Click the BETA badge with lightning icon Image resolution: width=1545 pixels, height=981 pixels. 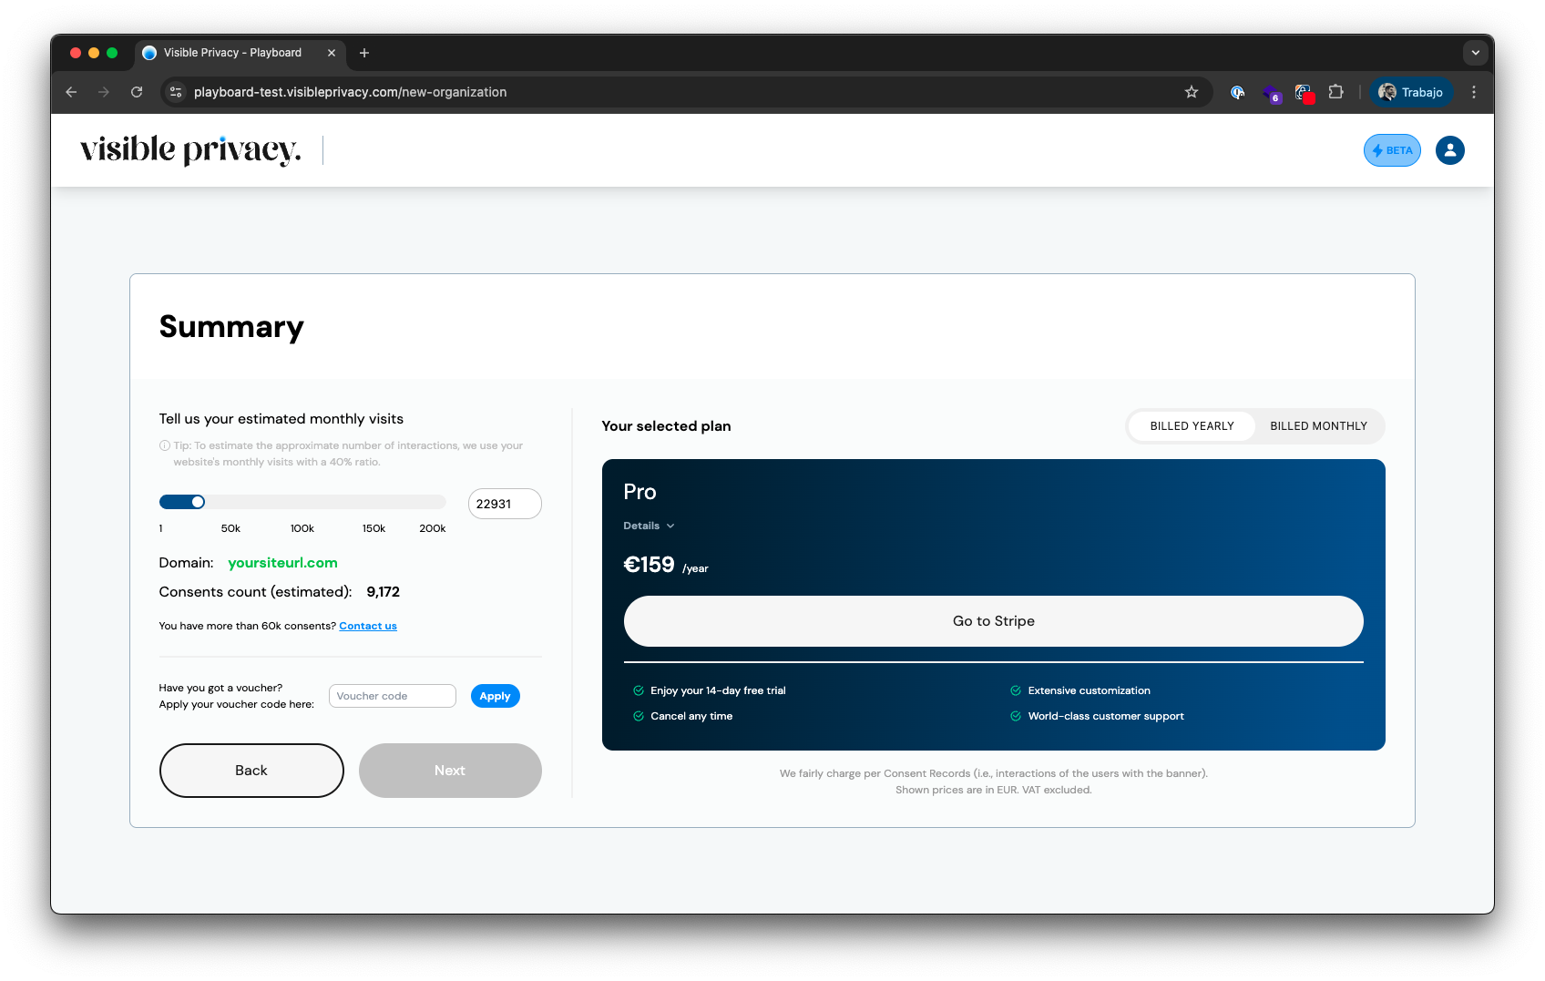(x=1391, y=150)
